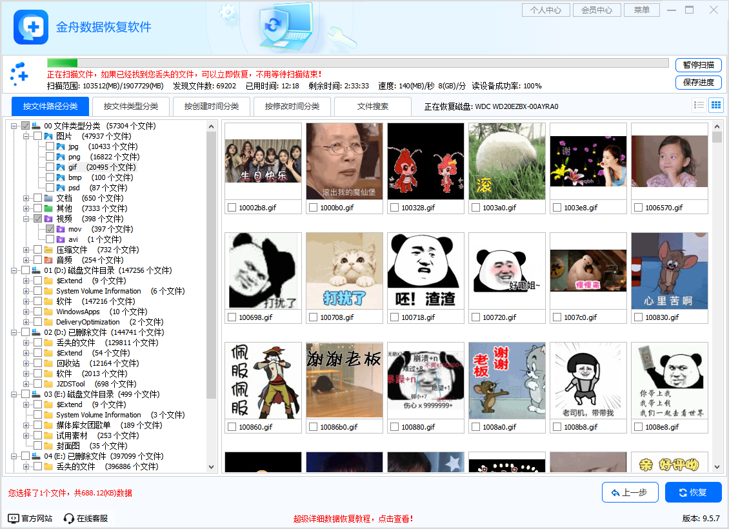
Task: Collapse the 图片 tree node
Action: (26, 136)
